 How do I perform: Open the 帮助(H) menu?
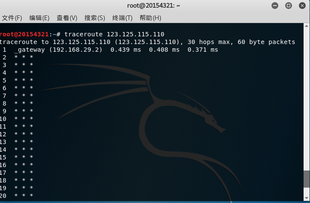click(x=150, y=18)
